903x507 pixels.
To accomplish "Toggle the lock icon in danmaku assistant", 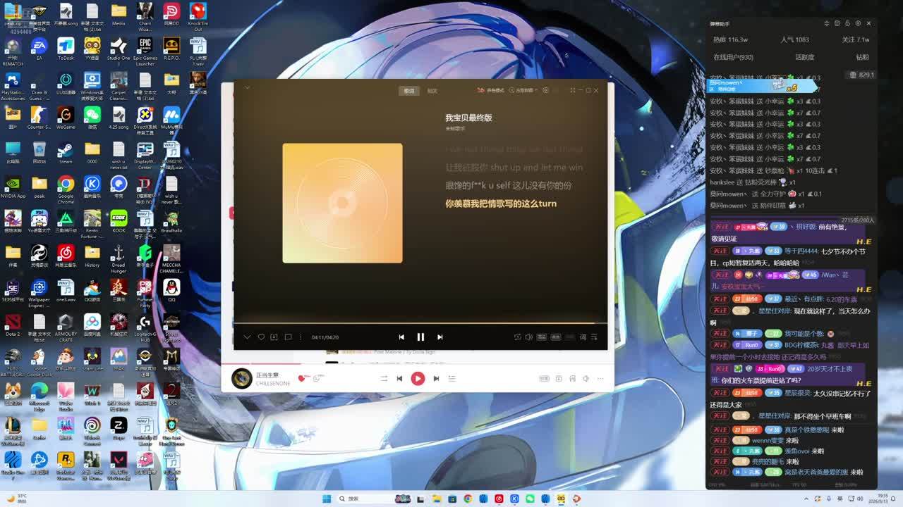I will (847, 23).
